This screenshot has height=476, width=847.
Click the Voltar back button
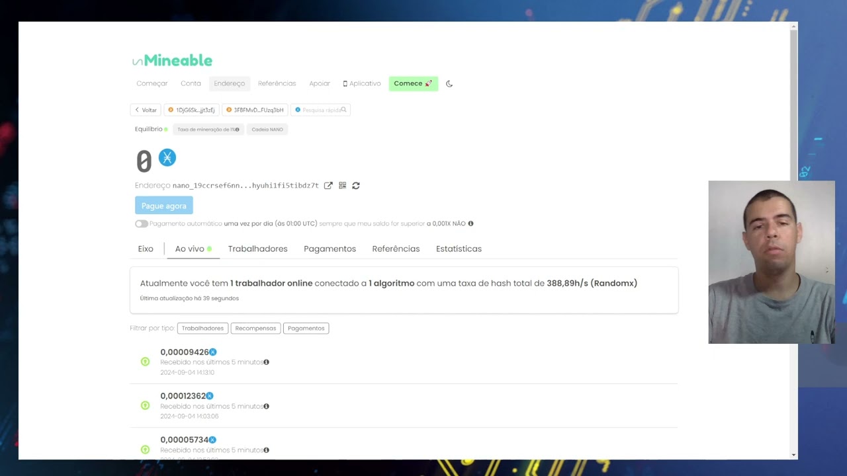[146, 110]
